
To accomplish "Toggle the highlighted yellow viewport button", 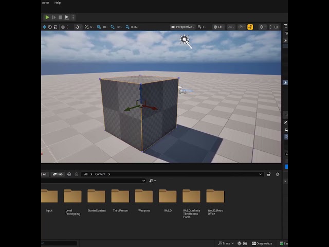I will (x=250, y=27).
